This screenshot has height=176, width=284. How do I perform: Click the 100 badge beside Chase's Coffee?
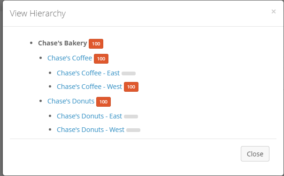pos(101,59)
